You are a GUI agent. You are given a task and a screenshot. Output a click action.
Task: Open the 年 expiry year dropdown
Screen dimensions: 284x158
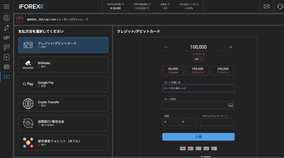188,122
